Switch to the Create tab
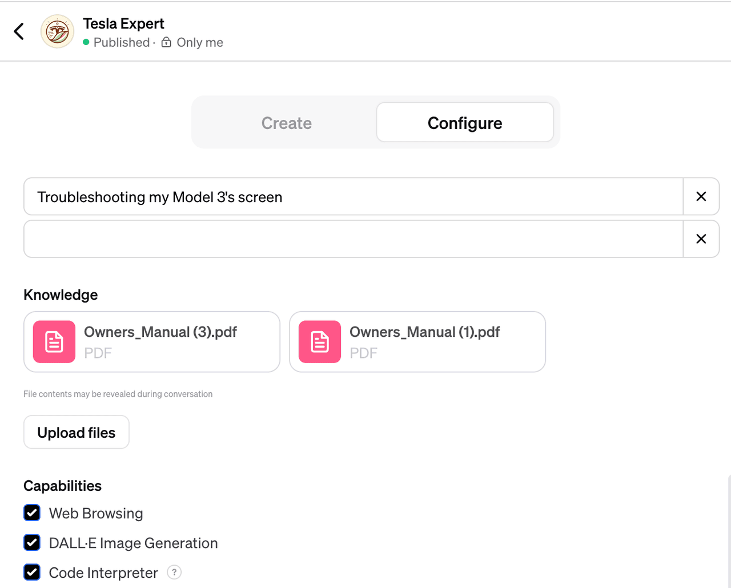731x588 pixels. click(x=286, y=123)
